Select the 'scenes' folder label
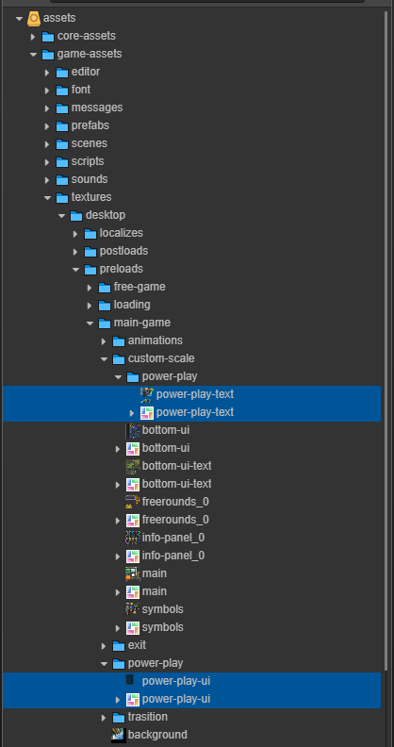This screenshot has width=394, height=747. (x=89, y=143)
